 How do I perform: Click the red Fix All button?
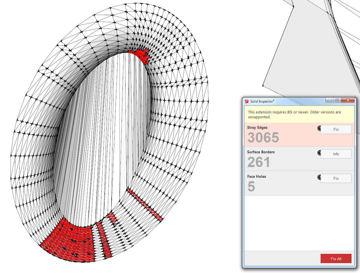336,258
